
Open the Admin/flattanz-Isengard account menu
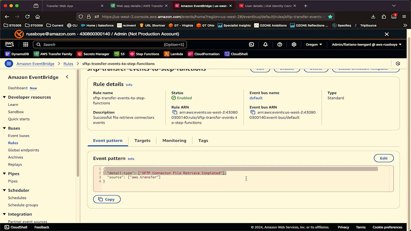tap(366, 44)
